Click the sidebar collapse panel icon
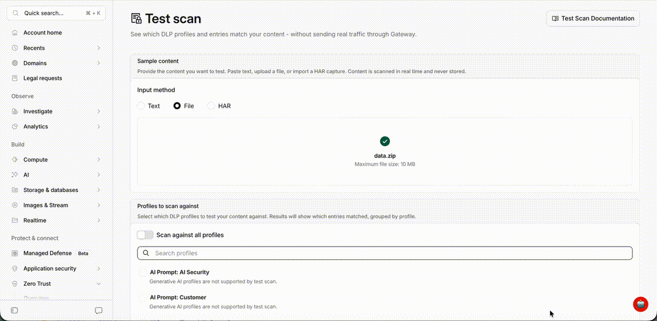This screenshot has width=657, height=321. (x=14, y=311)
